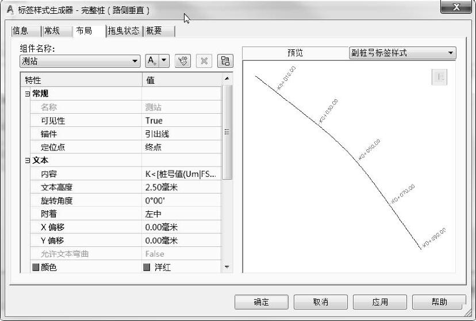Click the AutoCAD logo in title bar
The height and width of the screenshot is (321, 476).
10,10
